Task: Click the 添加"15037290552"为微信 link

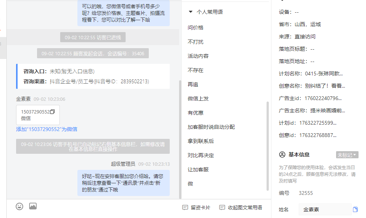Action: pyautogui.click(x=47, y=129)
